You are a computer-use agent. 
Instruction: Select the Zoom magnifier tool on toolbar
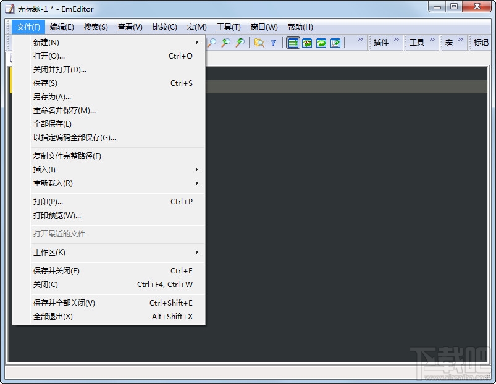pos(212,43)
